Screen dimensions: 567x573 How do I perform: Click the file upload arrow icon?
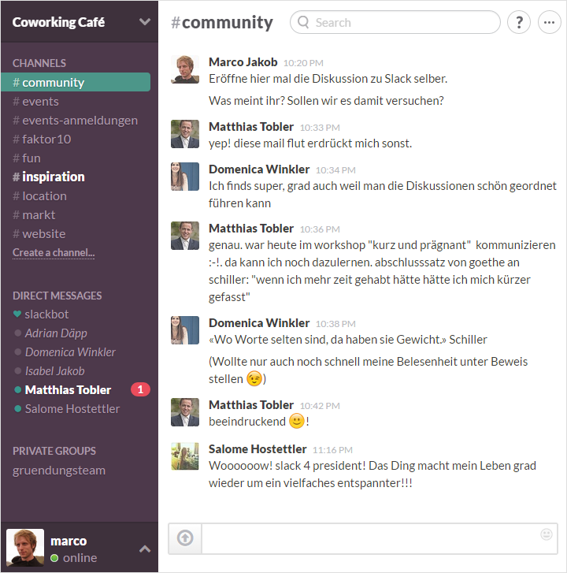click(x=185, y=538)
